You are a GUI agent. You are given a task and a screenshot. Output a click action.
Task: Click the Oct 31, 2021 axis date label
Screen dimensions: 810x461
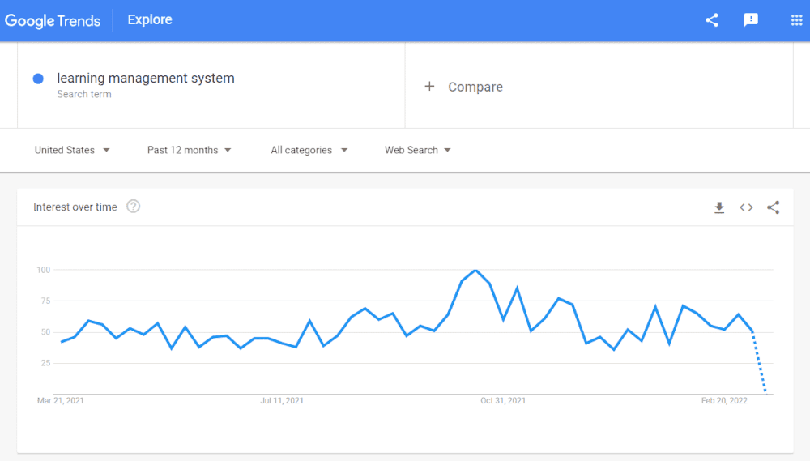[x=503, y=400]
